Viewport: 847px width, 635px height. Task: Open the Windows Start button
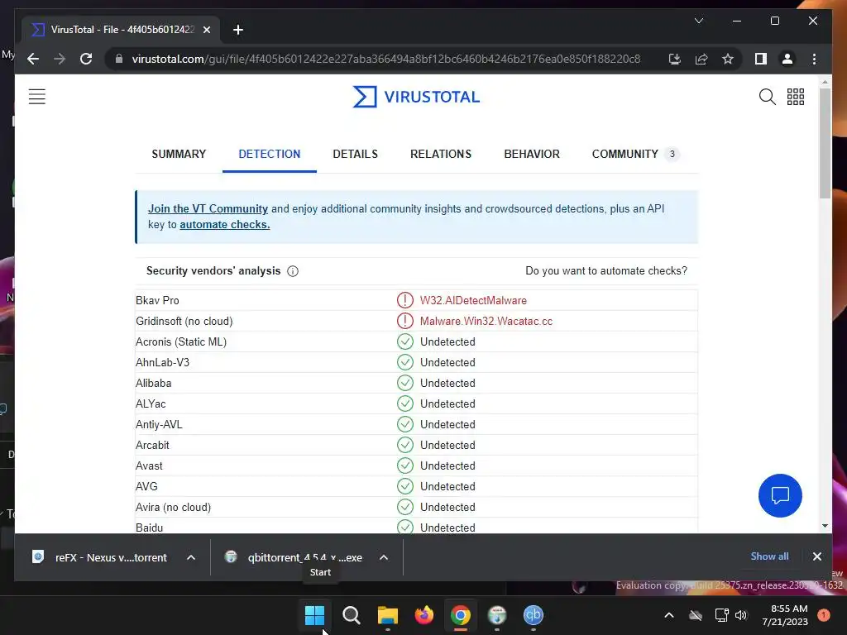pos(314,615)
